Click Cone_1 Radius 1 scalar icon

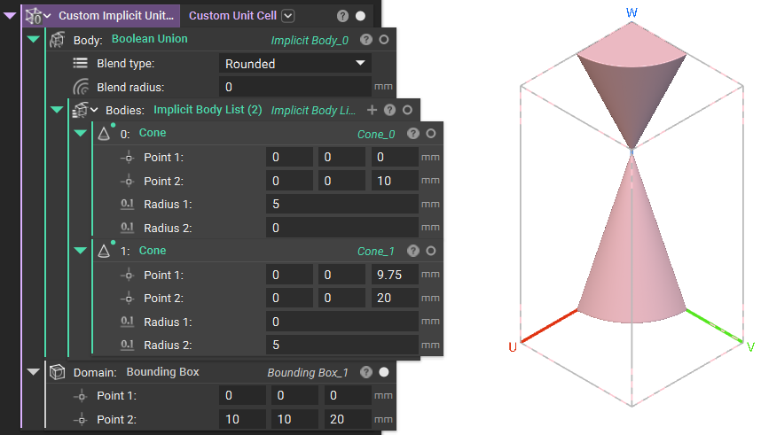pos(127,321)
